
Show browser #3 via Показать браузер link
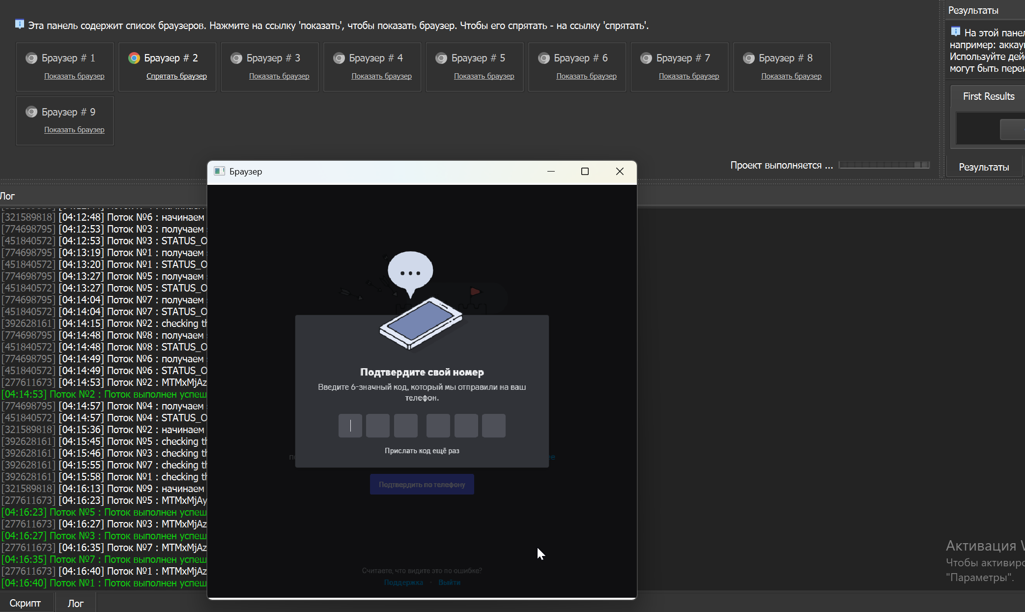tap(279, 76)
